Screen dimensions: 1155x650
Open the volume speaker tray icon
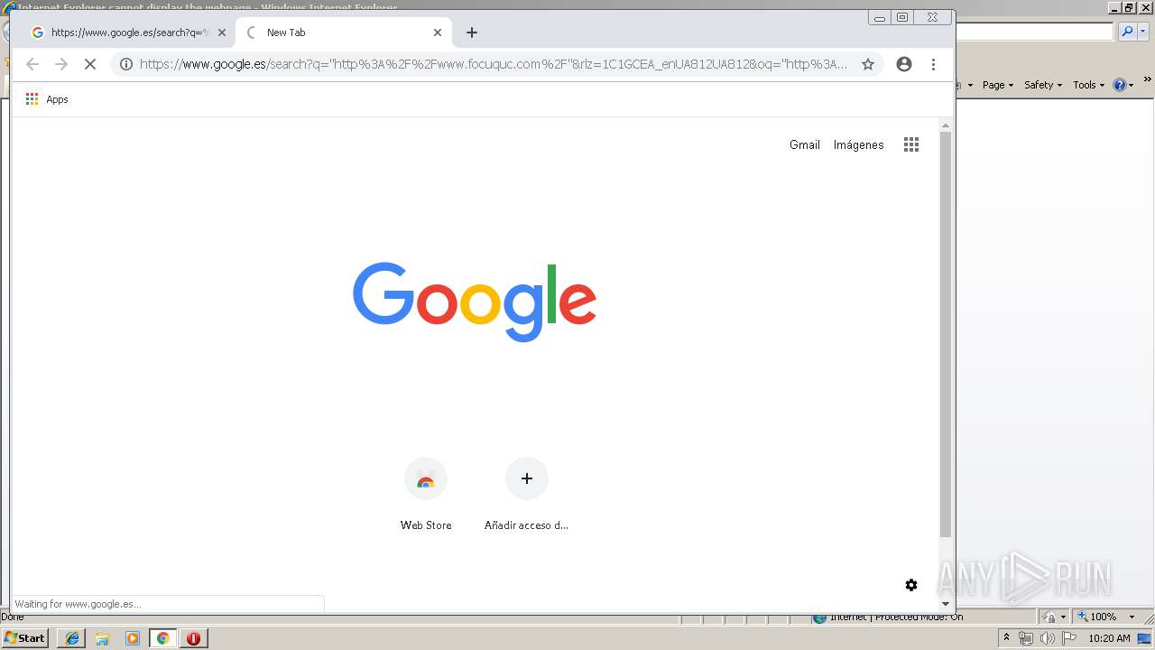(x=1048, y=638)
